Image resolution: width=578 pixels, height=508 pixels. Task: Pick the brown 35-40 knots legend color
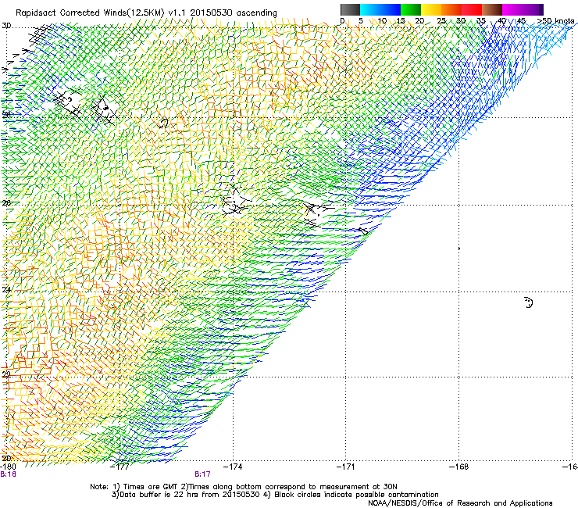[492, 9]
